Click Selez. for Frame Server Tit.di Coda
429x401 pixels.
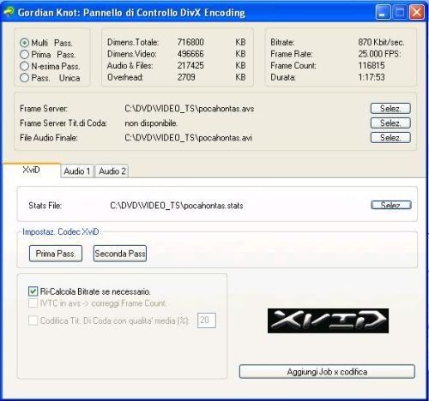click(390, 123)
